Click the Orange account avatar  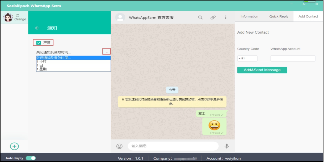[8, 17]
